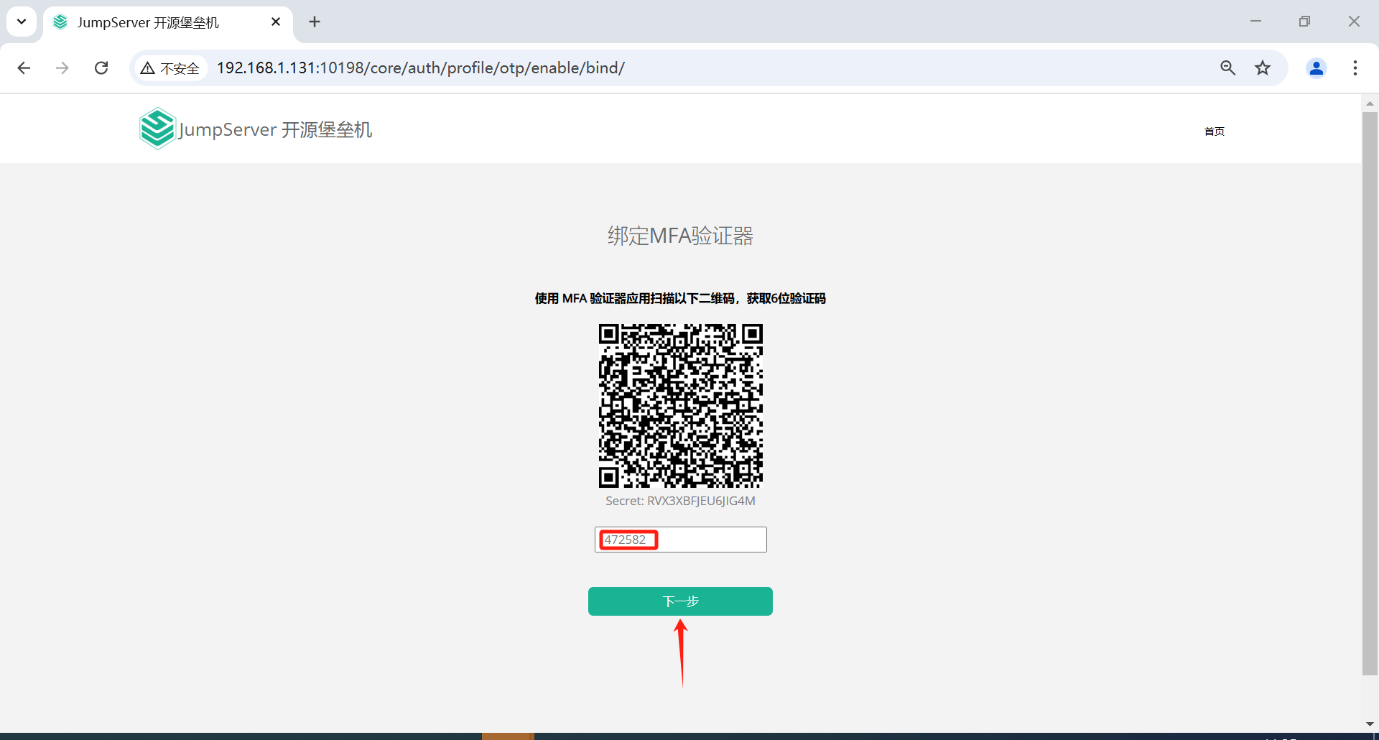
Task: Open Chrome three-dot menu
Action: tap(1355, 68)
